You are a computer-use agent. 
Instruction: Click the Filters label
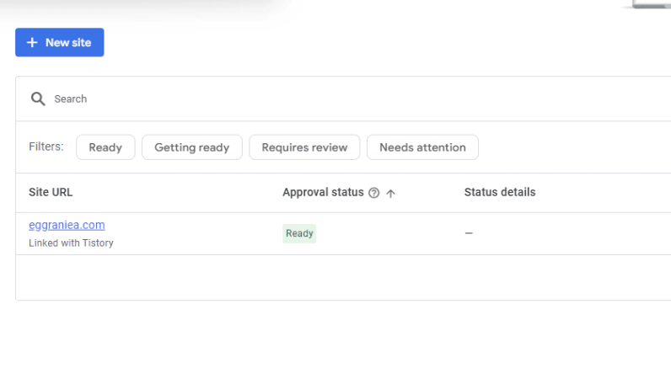46,147
